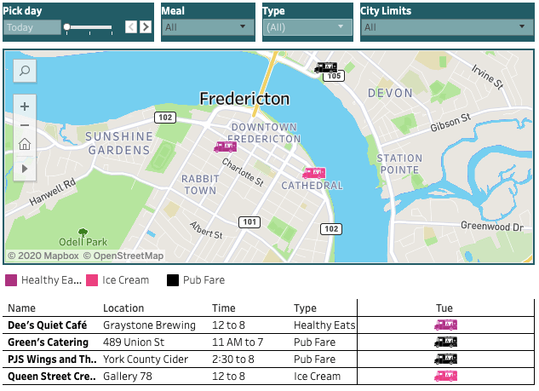This screenshot has height=391, width=539.
Task: Click the Pick day slider handle
Action: [x=67, y=27]
